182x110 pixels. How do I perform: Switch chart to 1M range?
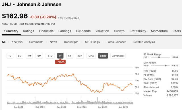click(x=29, y=56)
